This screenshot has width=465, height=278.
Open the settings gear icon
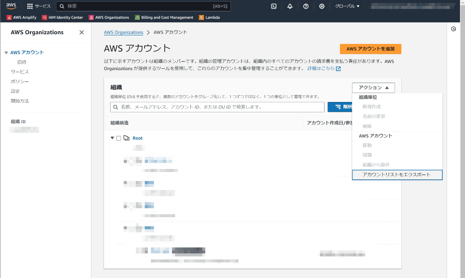322,6
